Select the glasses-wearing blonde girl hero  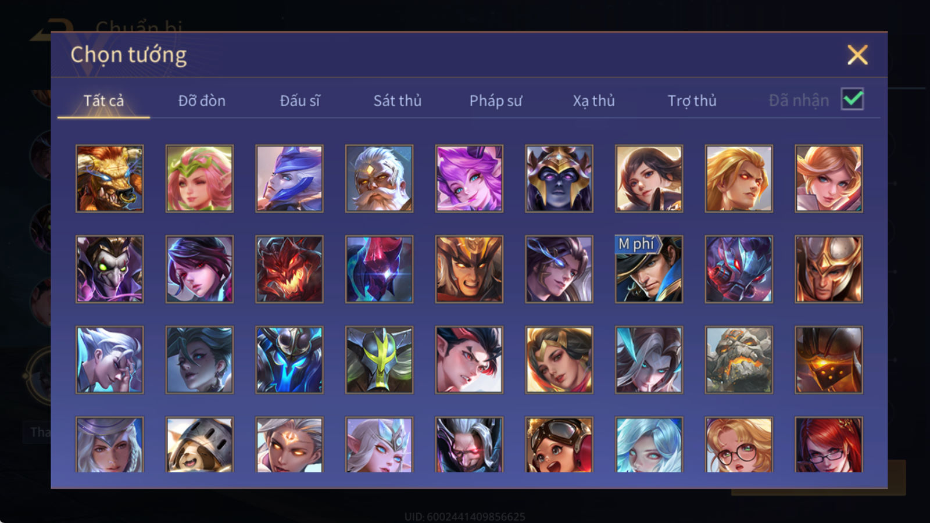tap(739, 445)
